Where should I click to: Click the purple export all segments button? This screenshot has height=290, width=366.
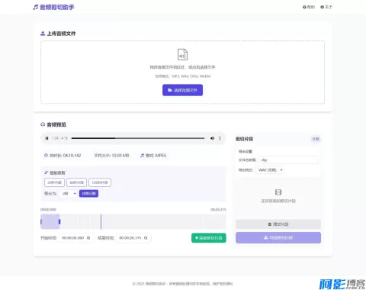pyautogui.click(x=278, y=237)
